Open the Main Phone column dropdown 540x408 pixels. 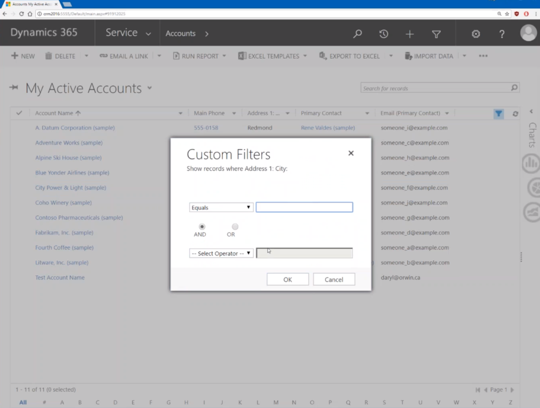(x=234, y=113)
